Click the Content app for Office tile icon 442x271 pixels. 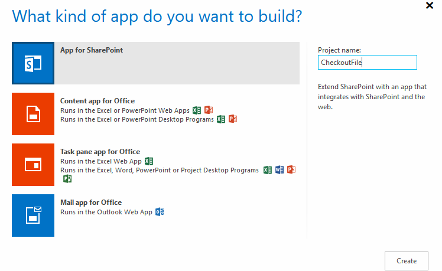tap(33, 114)
